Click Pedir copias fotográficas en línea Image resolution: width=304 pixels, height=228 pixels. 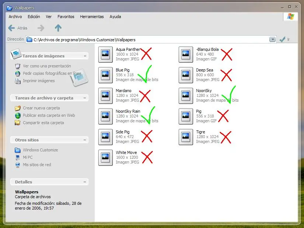point(52,73)
